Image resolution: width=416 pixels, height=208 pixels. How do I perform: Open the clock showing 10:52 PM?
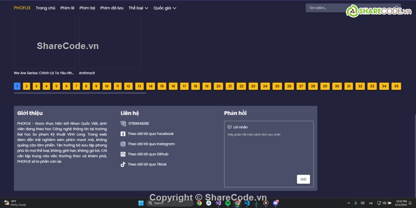(401, 203)
